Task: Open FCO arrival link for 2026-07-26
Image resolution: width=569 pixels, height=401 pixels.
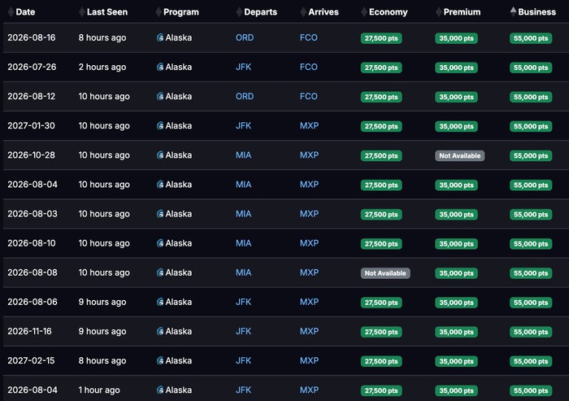Action: [308, 67]
